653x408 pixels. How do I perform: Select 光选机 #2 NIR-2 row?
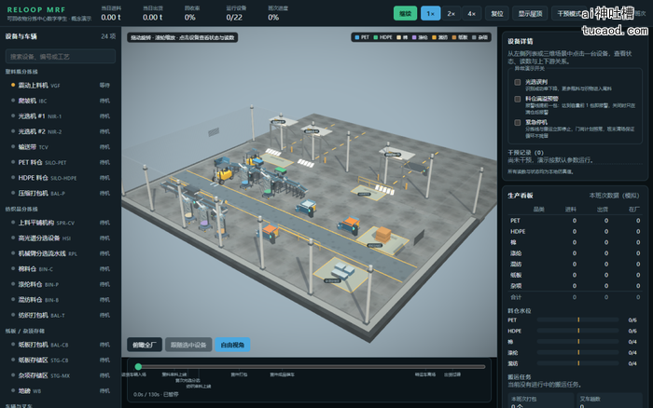(60, 131)
